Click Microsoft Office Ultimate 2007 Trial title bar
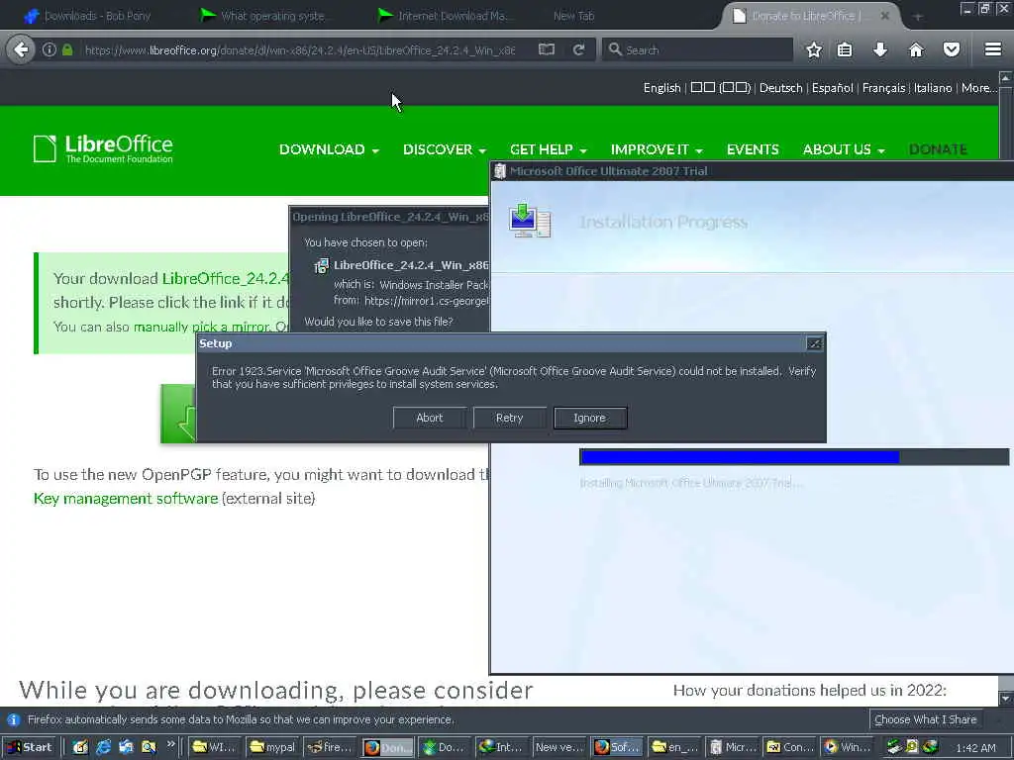The width and height of the screenshot is (1014, 760). (x=752, y=171)
